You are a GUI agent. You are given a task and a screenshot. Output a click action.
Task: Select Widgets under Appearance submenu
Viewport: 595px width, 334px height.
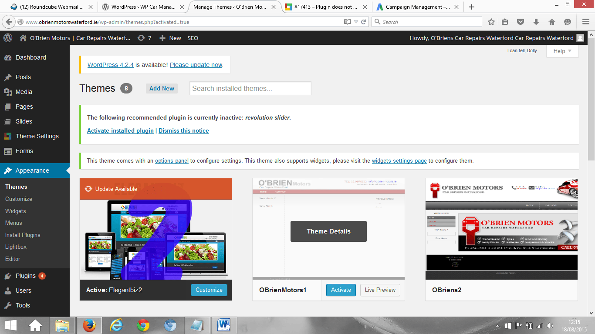coord(16,211)
